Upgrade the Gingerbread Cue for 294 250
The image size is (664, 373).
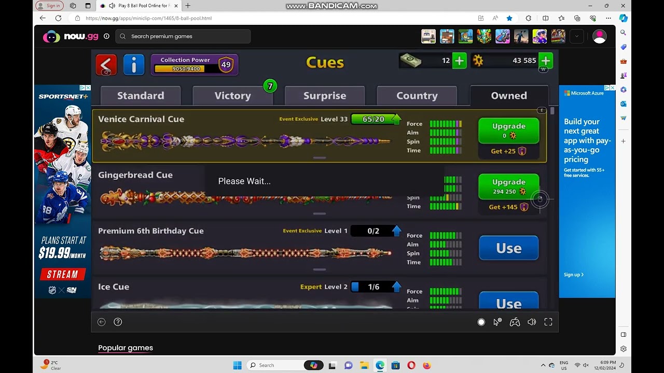point(508,187)
